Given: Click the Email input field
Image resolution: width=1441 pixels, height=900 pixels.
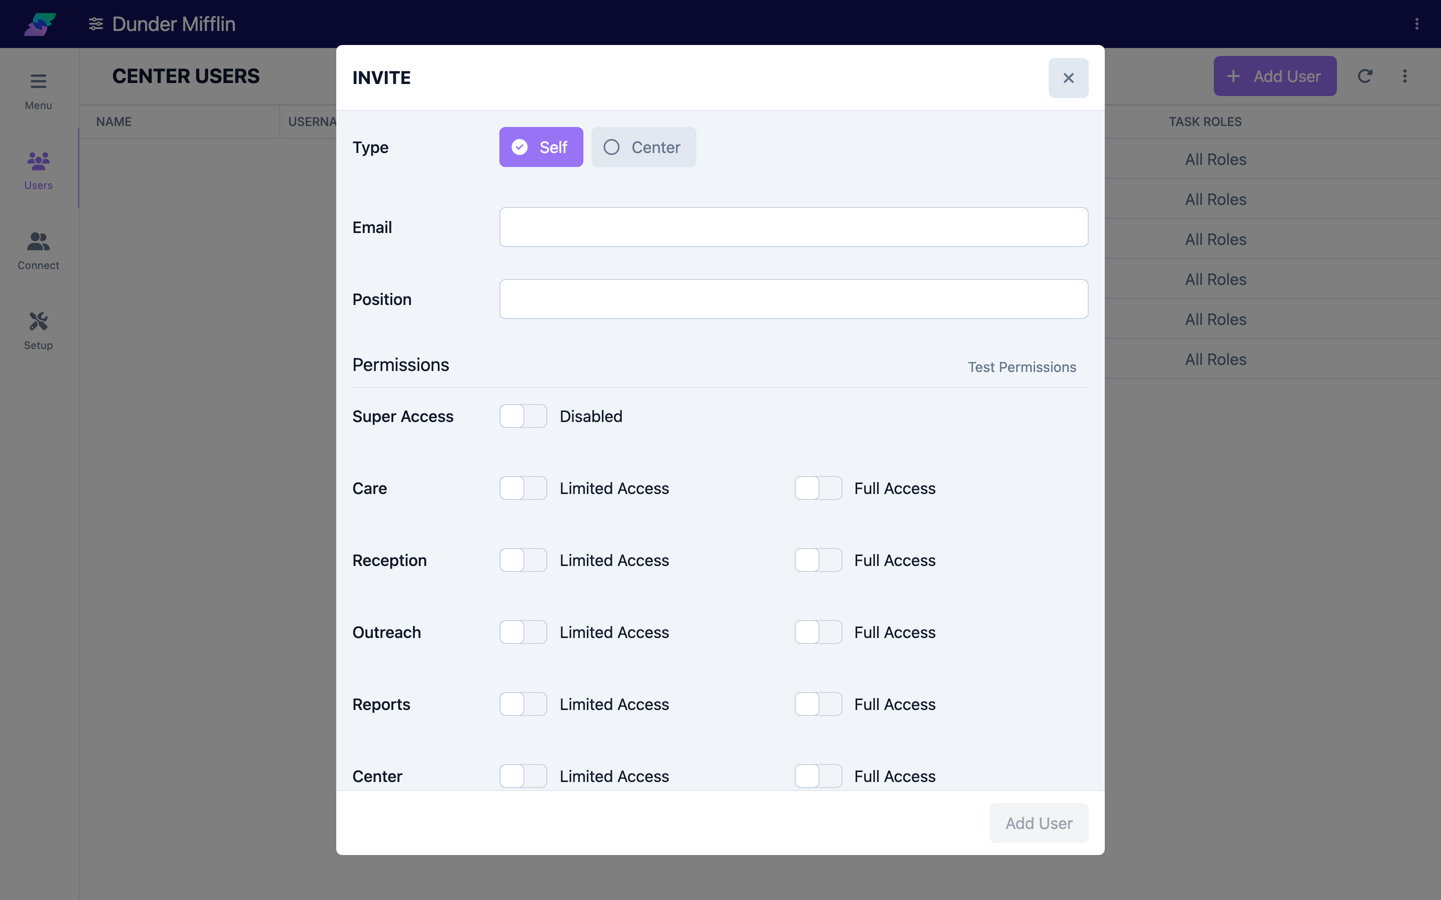Looking at the screenshot, I should coord(793,227).
